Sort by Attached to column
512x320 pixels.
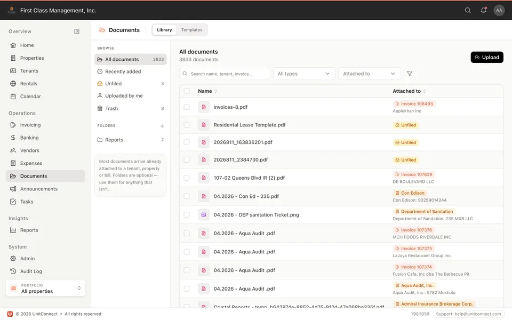pos(409,91)
